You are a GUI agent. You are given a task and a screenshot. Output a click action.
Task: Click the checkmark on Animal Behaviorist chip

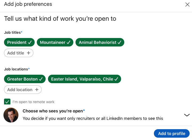tap(119, 43)
